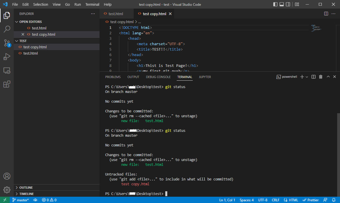
Task: Toggle the secondary side bar layout icon
Action: 288,4
